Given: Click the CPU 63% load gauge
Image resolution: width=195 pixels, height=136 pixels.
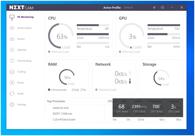Looking at the screenshot, I should 61,36.
